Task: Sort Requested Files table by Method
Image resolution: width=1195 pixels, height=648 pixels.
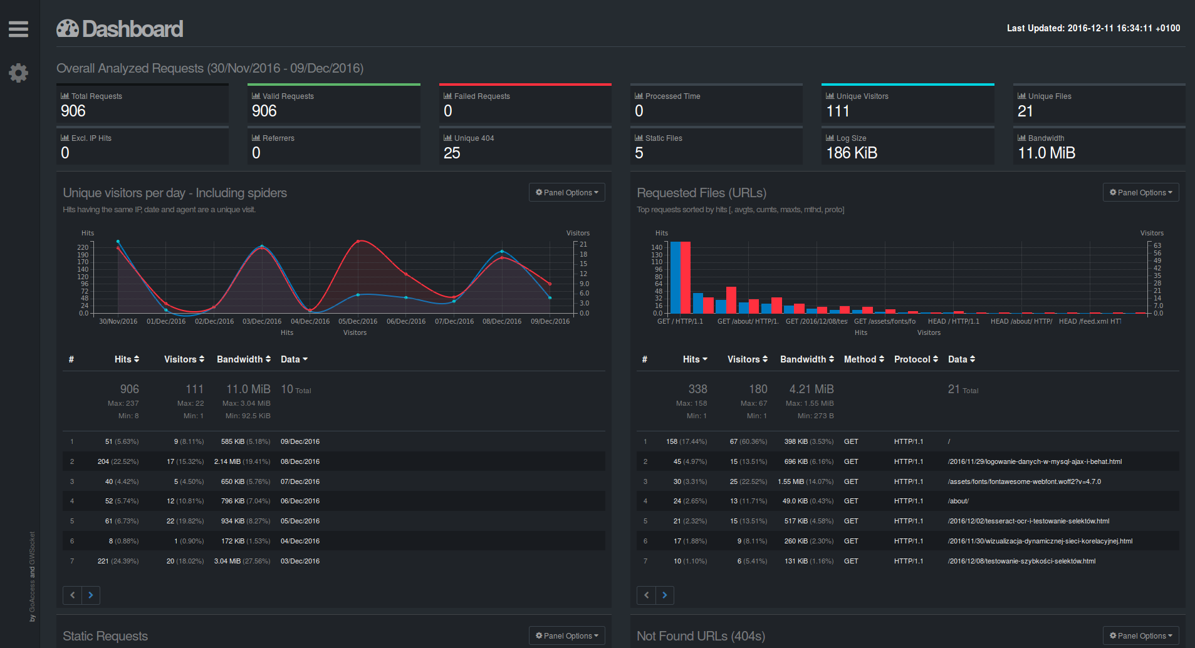Action: coord(864,359)
